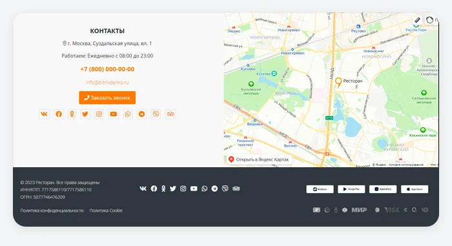Viewport: 452px width, 246px height.
Task: Open the orange Twitter icon in contacts
Action: tap(85, 114)
